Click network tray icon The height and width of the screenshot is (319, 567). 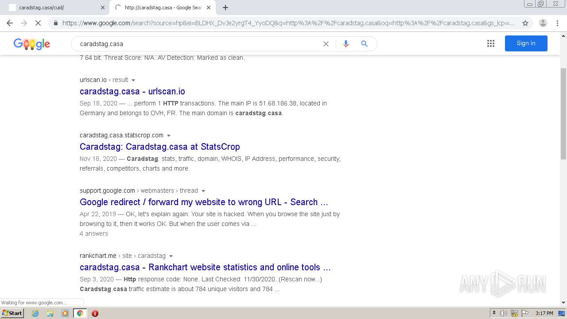514,313
